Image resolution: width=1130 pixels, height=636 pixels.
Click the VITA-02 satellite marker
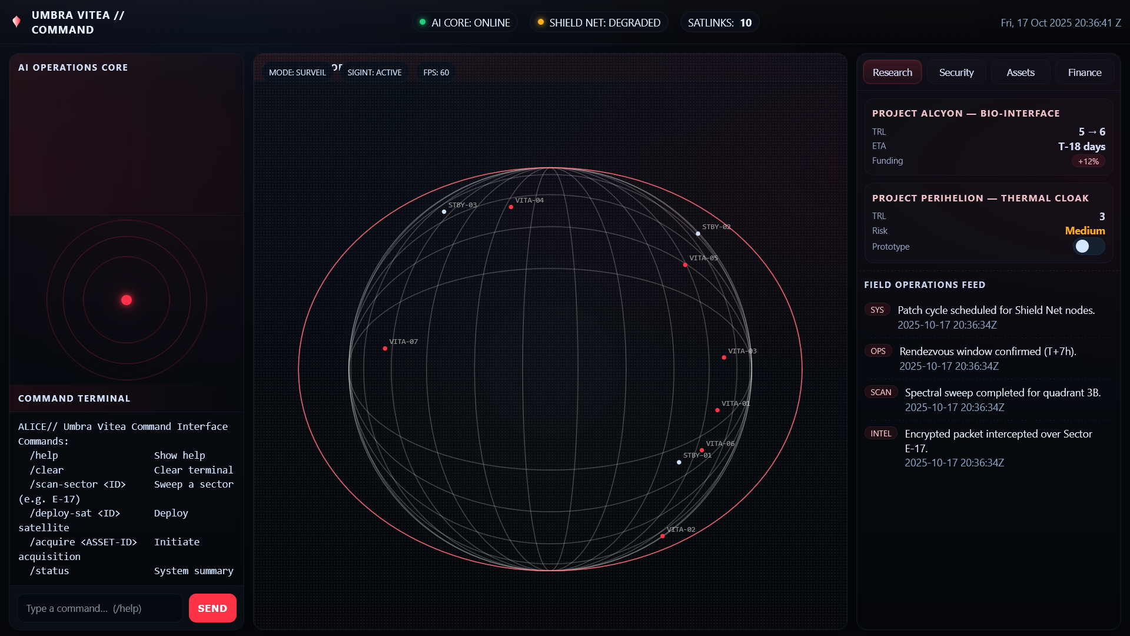pyautogui.click(x=663, y=536)
